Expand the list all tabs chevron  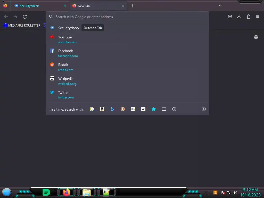pos(220,6)
